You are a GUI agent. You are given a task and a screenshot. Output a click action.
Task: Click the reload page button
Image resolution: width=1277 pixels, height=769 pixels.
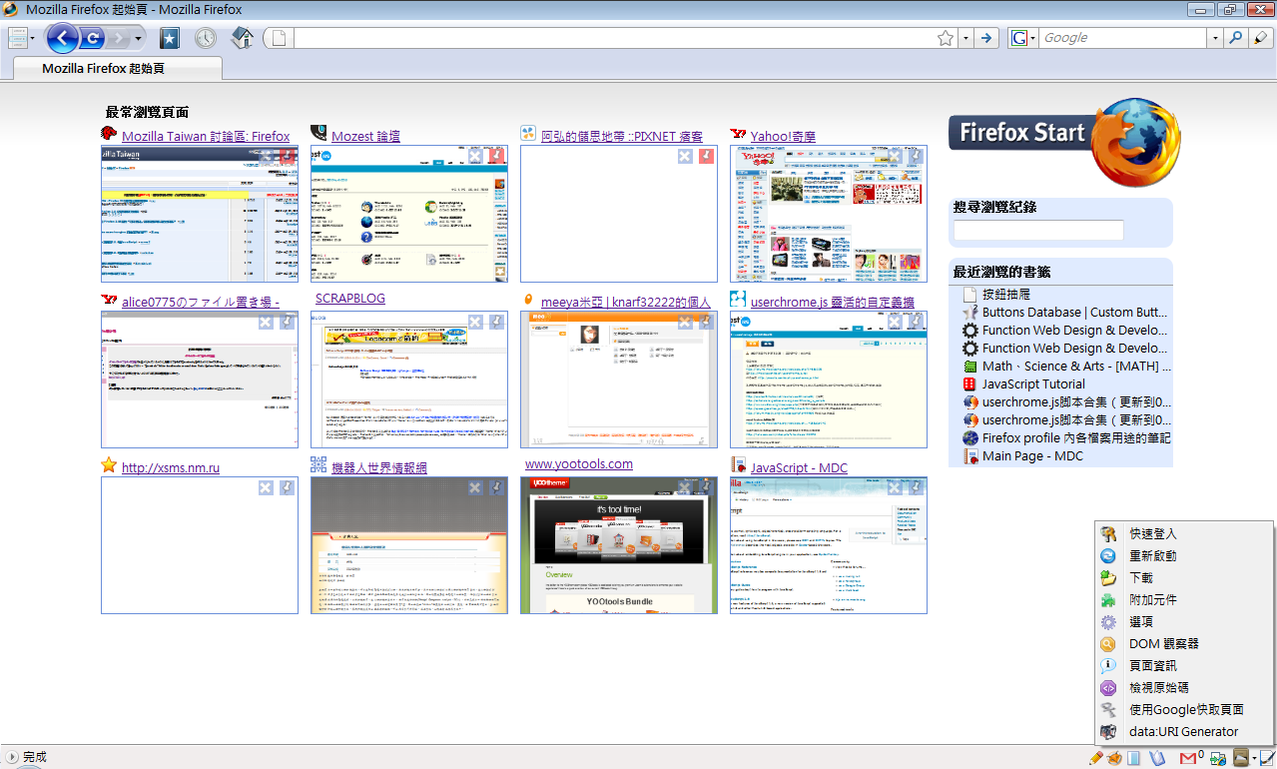pos(93,39)
